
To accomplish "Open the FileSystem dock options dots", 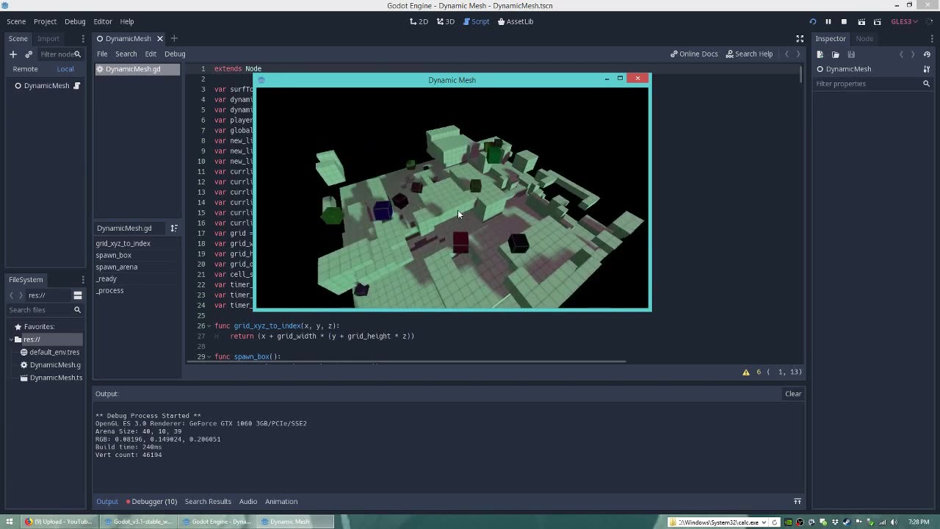I will [83, 279].
